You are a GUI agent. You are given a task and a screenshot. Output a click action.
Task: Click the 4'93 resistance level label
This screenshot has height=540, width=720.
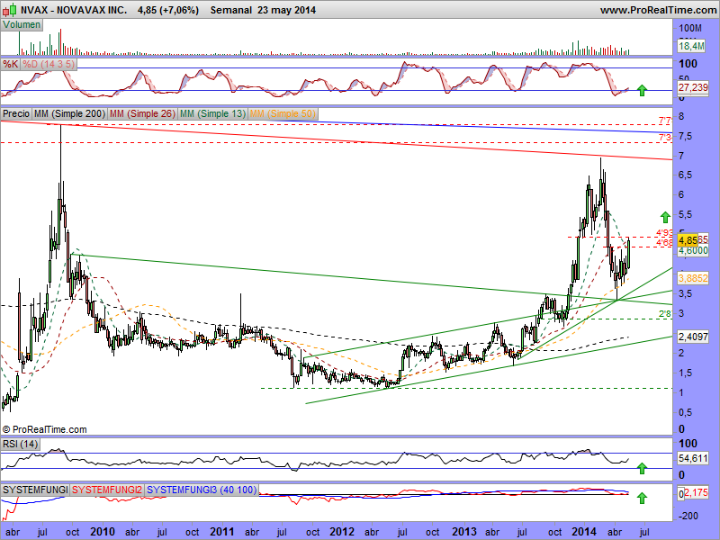coord(664,233)
